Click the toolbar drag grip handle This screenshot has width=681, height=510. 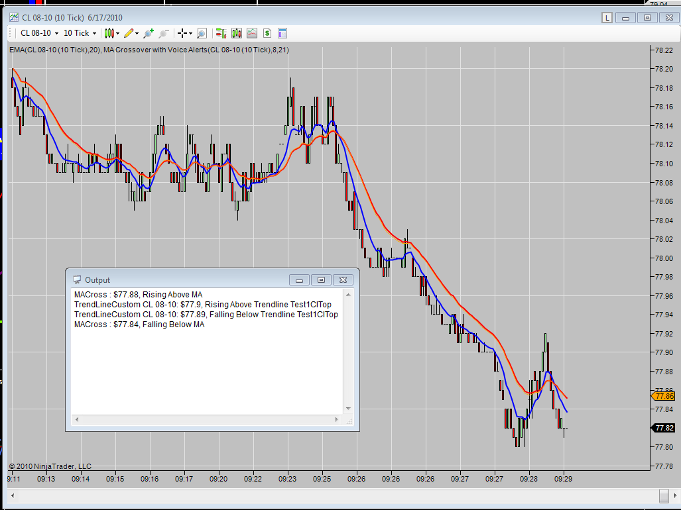click(11, 33)
